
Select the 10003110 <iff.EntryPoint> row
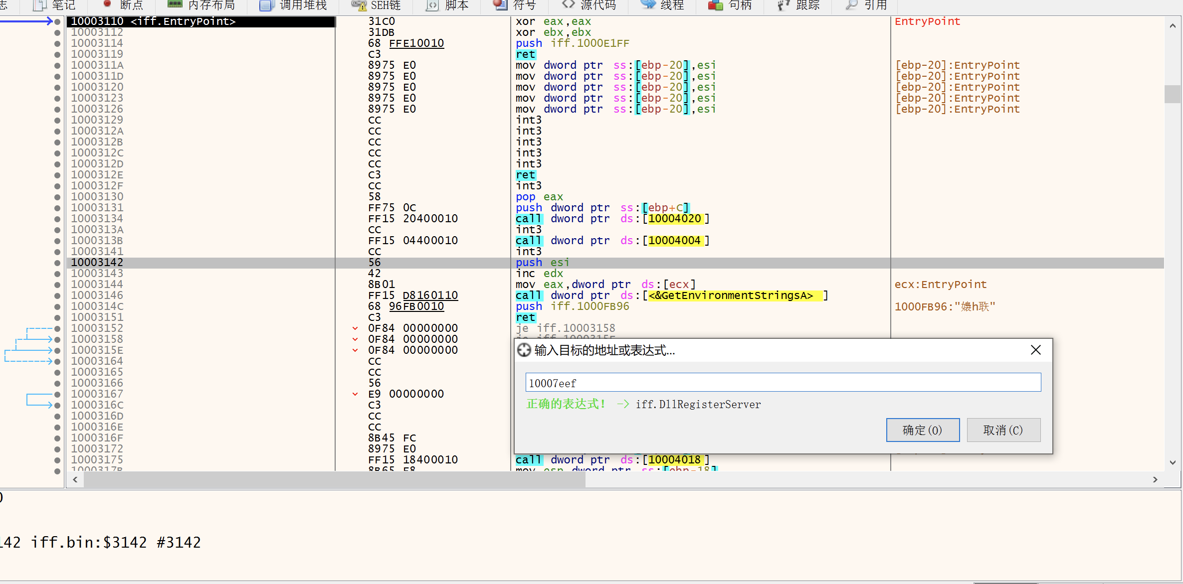[x=201, y=21]
